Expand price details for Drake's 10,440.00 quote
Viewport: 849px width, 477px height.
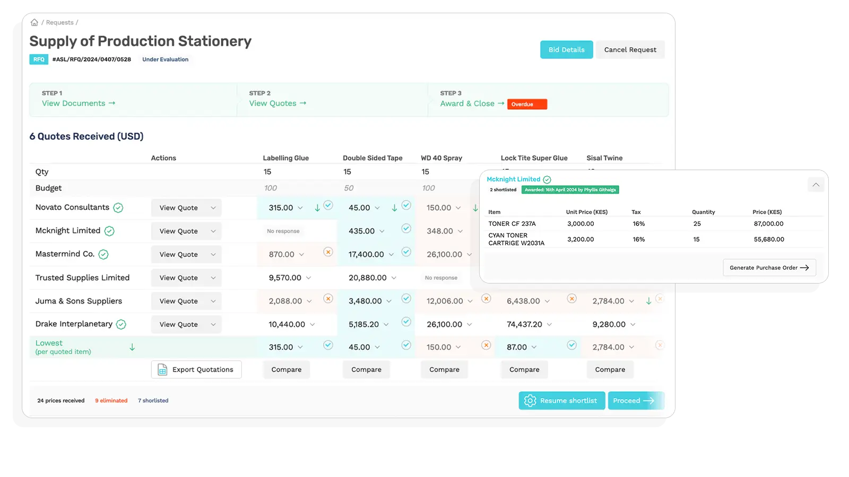click(313, 324)
